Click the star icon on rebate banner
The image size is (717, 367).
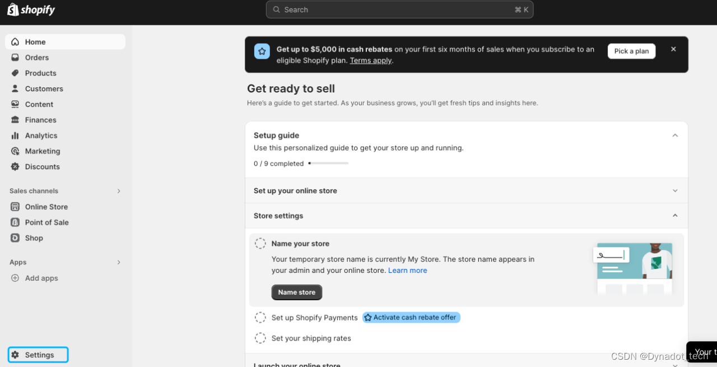pos(262,52)
